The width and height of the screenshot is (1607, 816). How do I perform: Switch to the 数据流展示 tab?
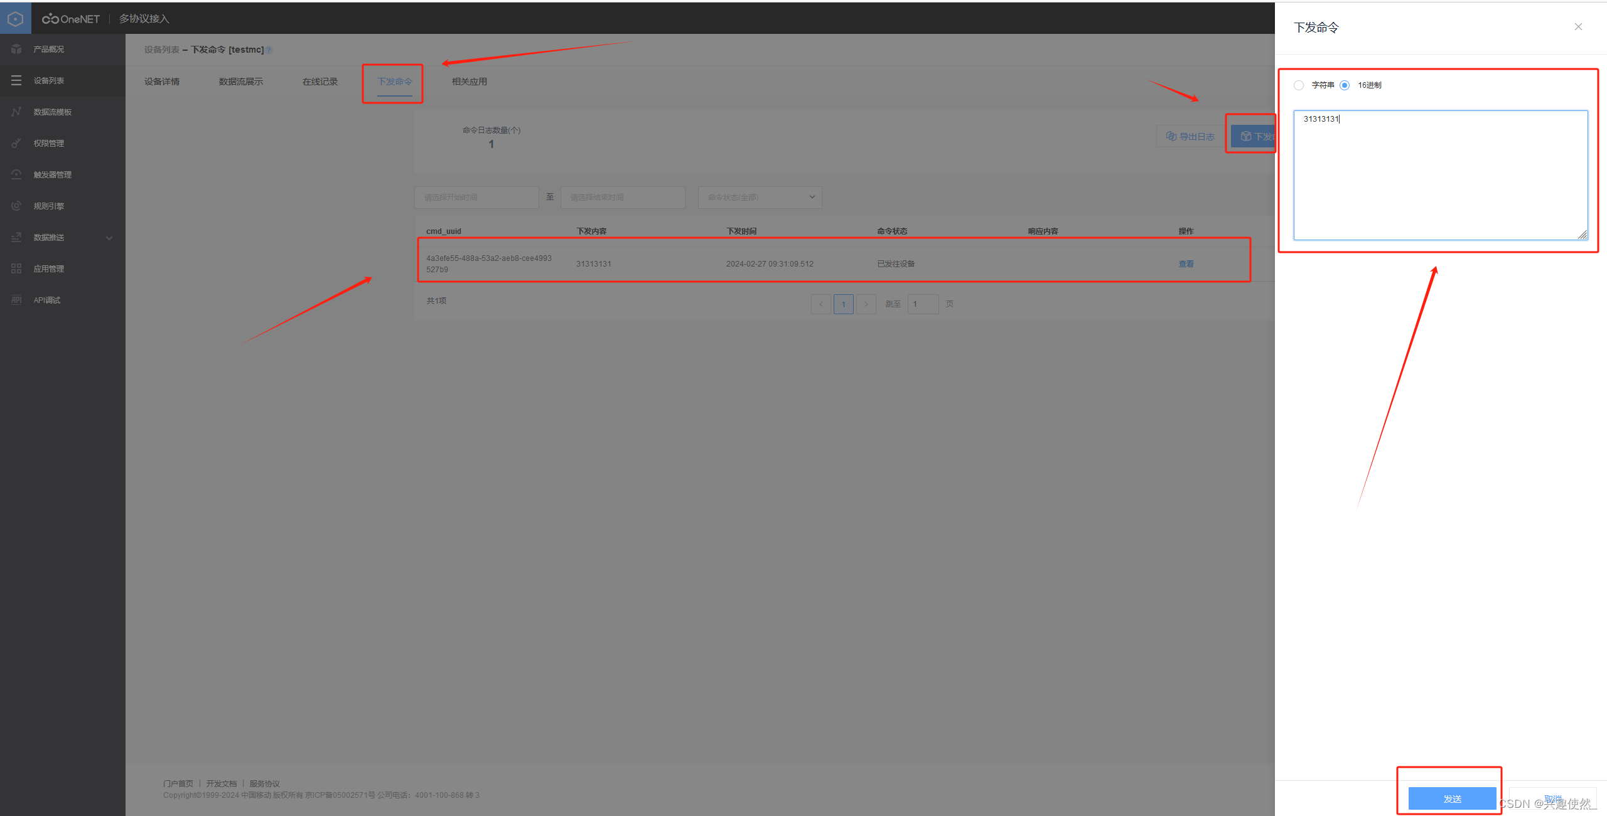click(240, 82)
